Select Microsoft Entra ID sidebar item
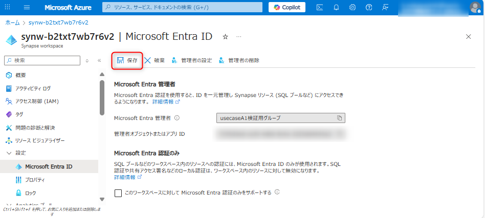 click(50, 166)
